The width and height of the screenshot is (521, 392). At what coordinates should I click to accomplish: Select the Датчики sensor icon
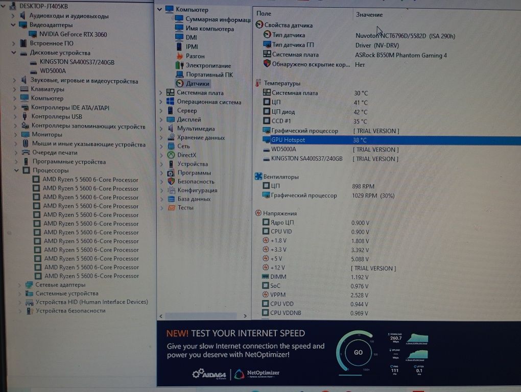pos(180,83)
